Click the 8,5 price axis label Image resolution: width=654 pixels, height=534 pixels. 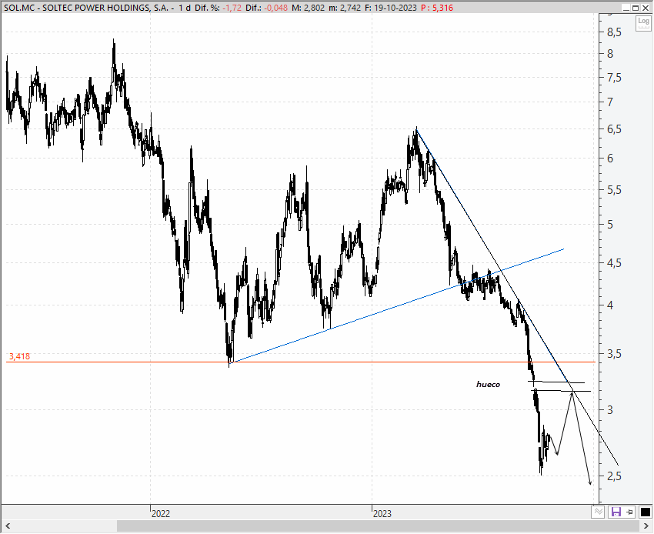614,32
